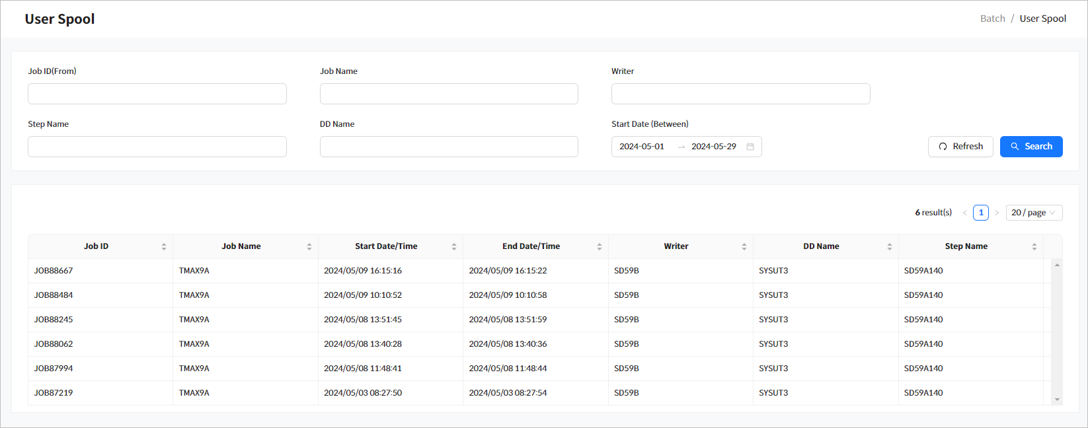Go to next page arrow in pagination
This screenshot has width=1088, height=428.
point(997,213)
